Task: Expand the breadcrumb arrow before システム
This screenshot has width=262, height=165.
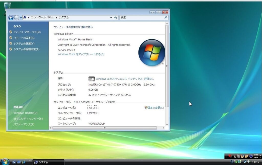Action: coord(57,18)
